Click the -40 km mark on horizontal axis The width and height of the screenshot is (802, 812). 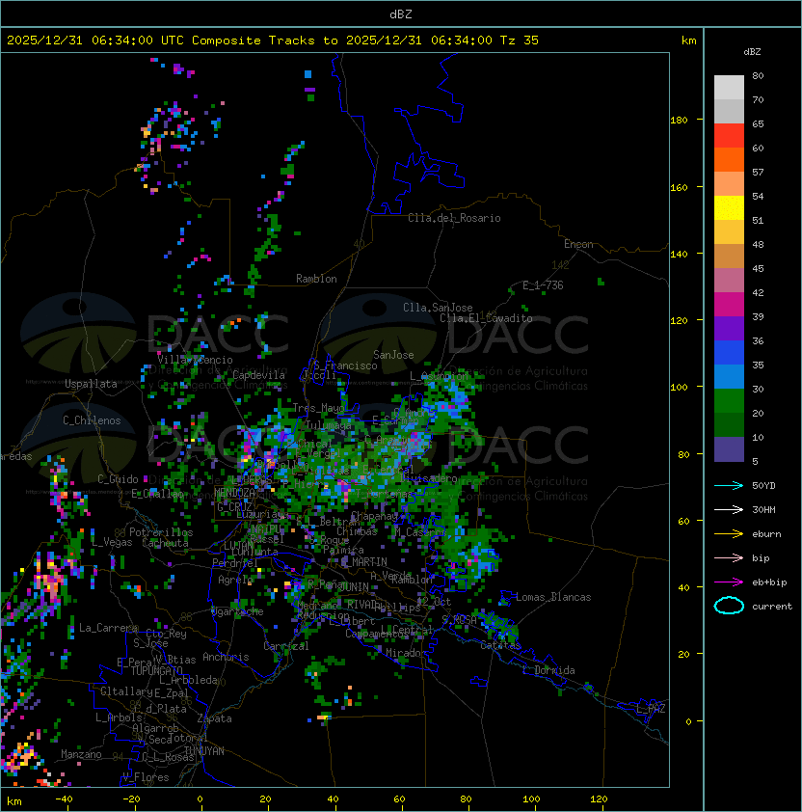click(64, 799)
